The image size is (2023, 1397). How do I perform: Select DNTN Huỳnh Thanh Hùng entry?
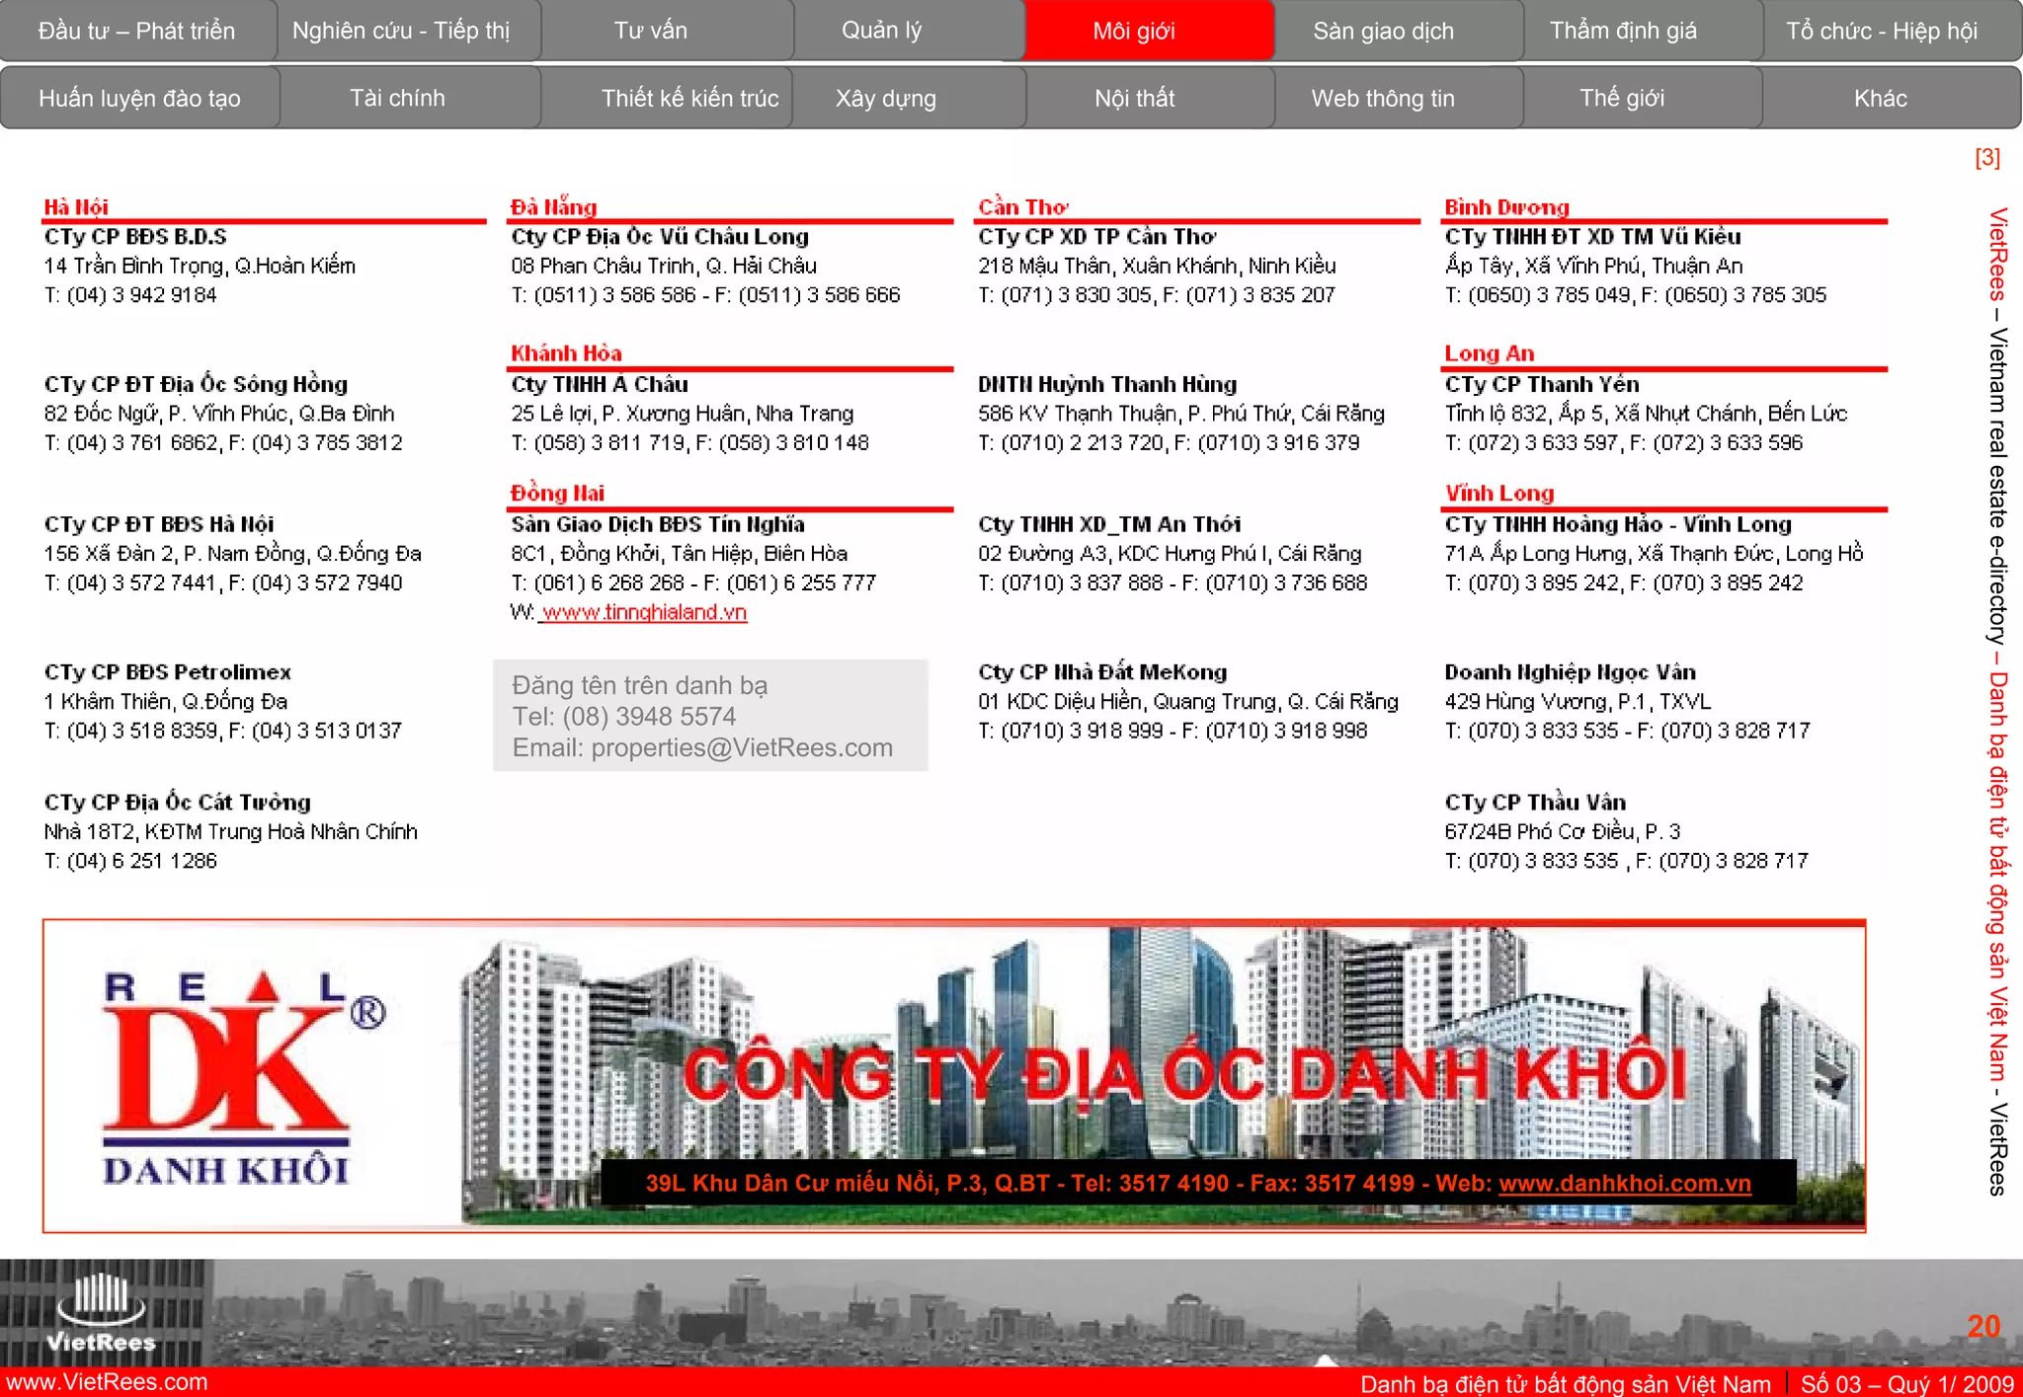tap(1107, 384)
